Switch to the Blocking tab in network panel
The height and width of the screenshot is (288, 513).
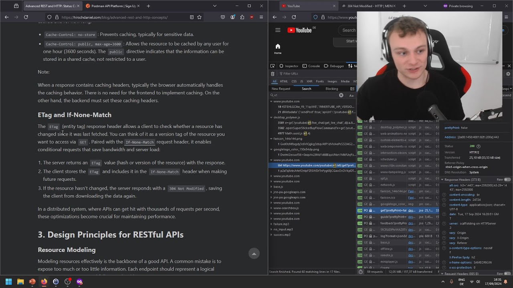click(x=332, y=89)
